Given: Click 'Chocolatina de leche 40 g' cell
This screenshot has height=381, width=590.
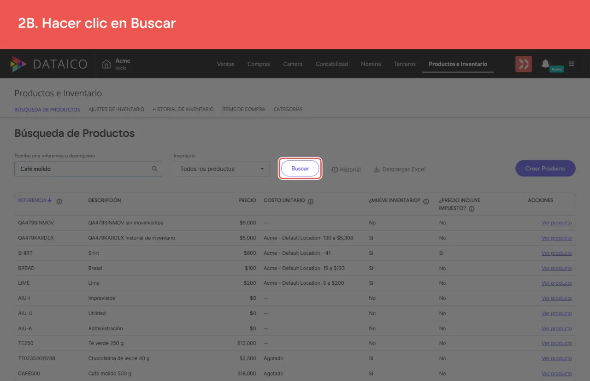Looking at the screenshot, I should [119, 358].
